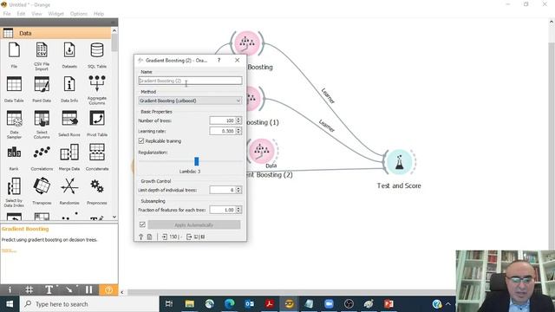Toggle the canvas grid '#' toolbar icon
This screenshot has height=312, width=555.
29,290
